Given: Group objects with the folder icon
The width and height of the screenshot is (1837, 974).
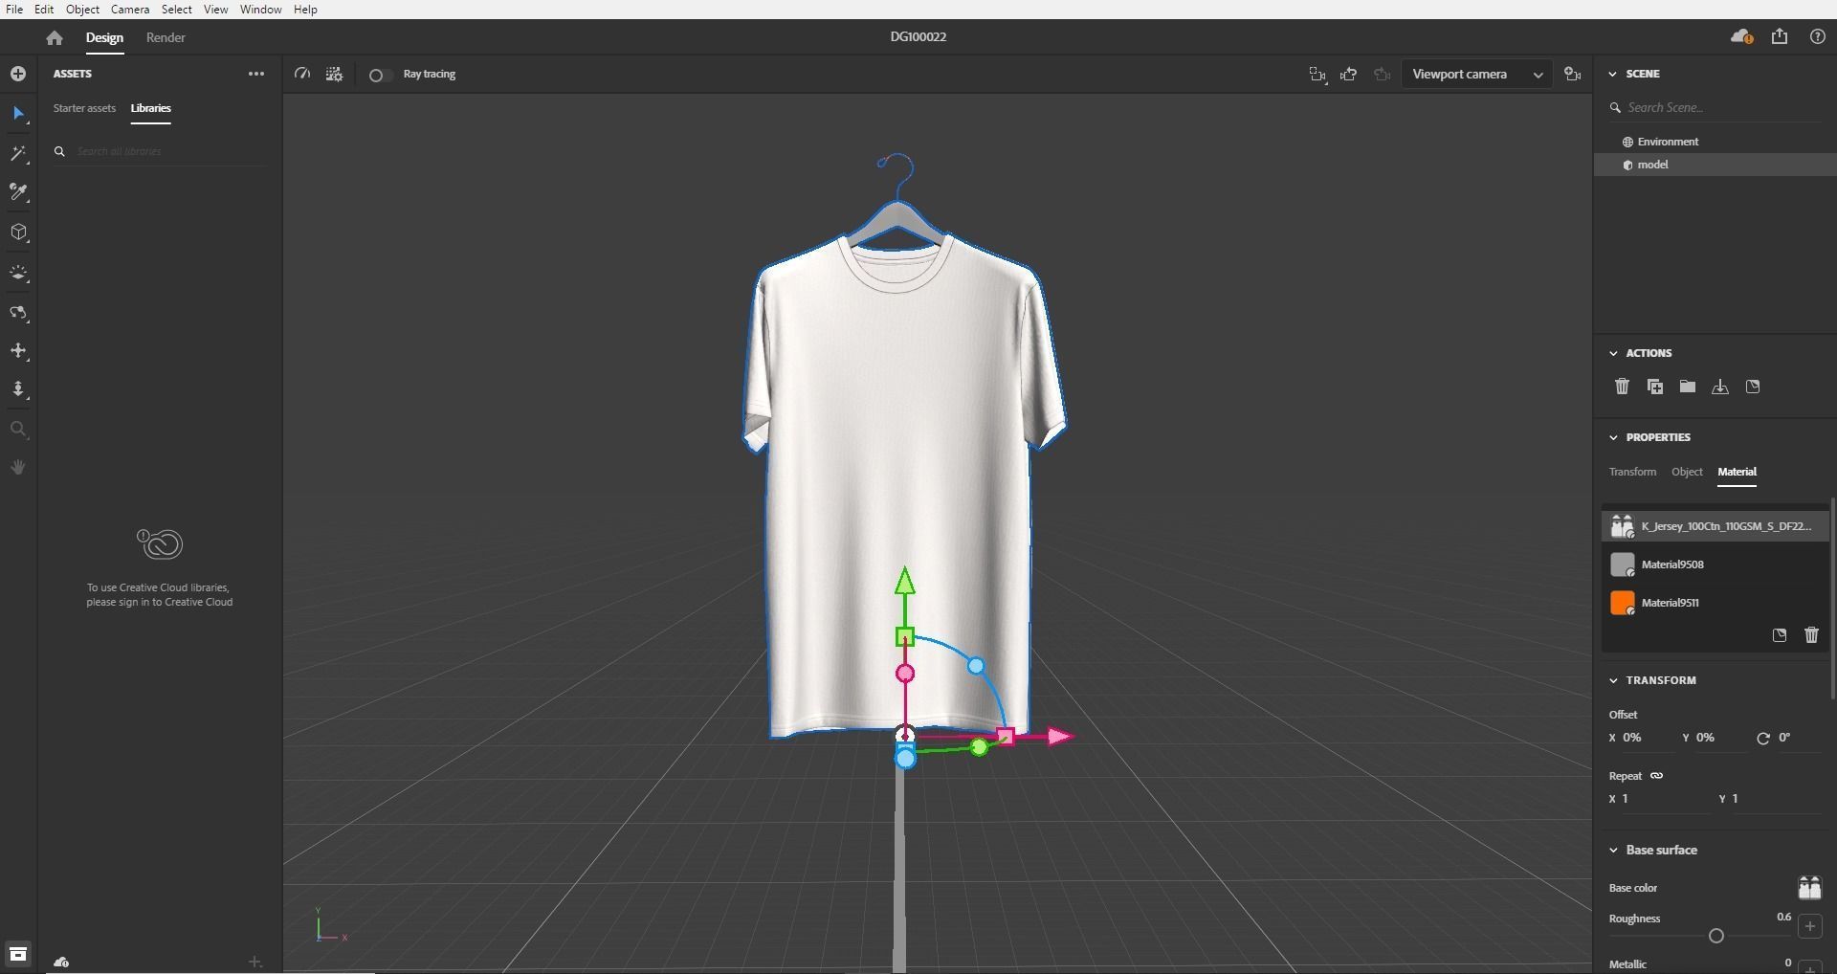Looking at the screenshot, I should pos(1688,387).
